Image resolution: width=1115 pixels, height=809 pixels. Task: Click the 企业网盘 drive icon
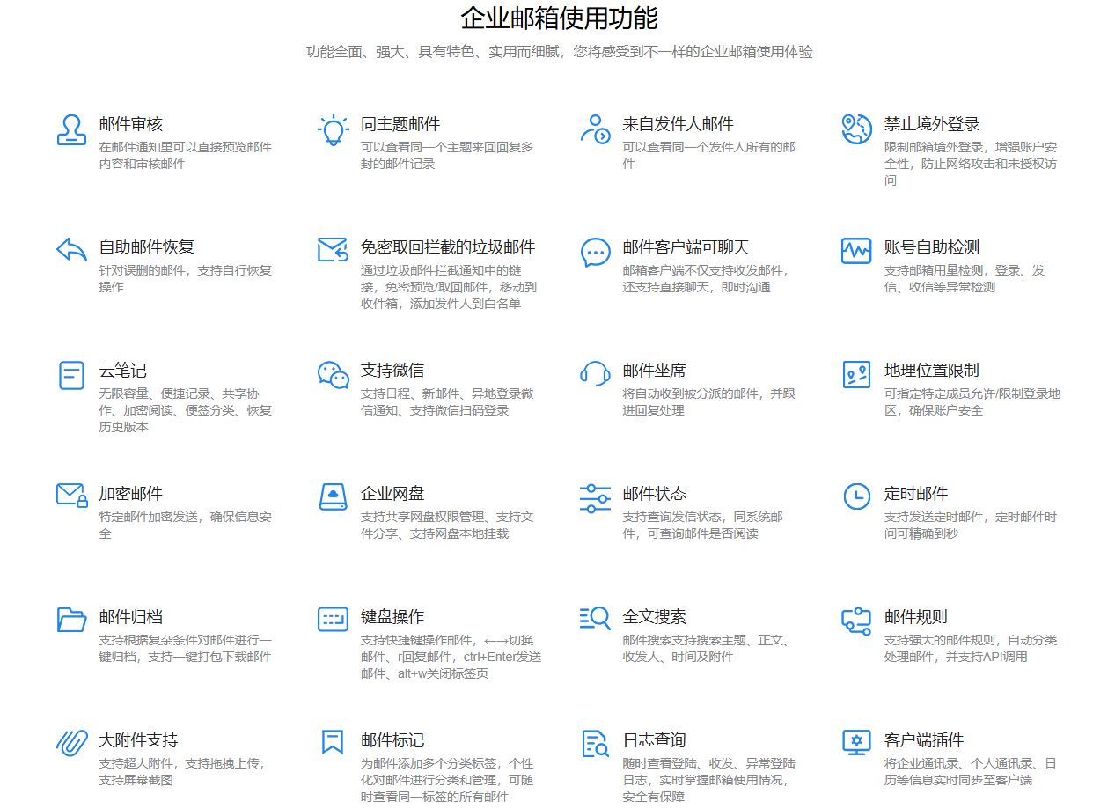tap(333, 496)
